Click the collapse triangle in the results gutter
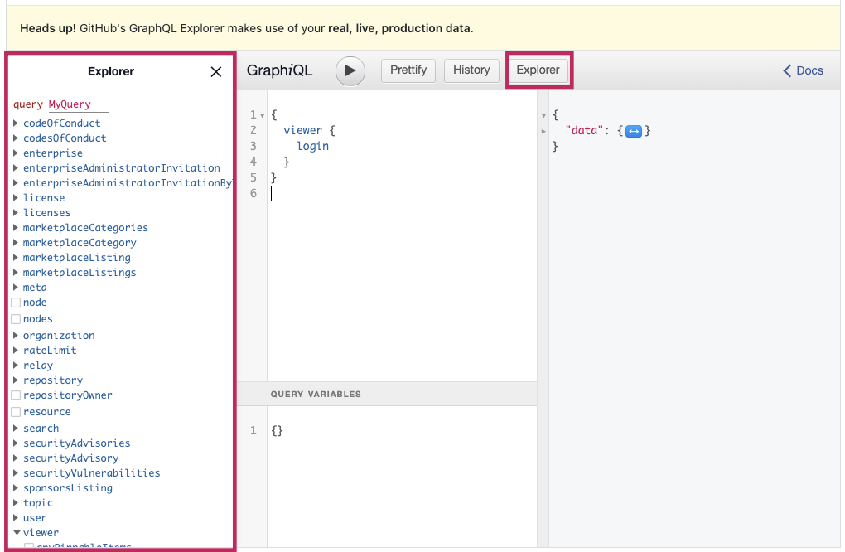The image size is (845, 552). click(544, 115)
